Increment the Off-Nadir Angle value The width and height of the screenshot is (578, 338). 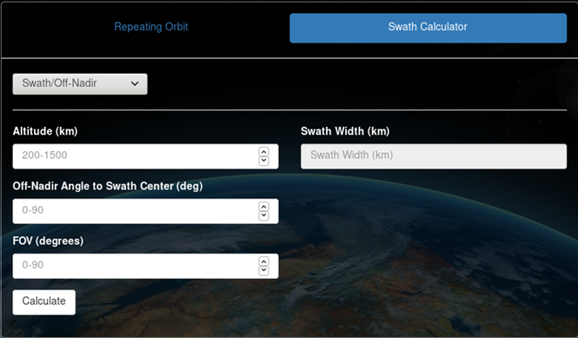click(x=263, y=207)
